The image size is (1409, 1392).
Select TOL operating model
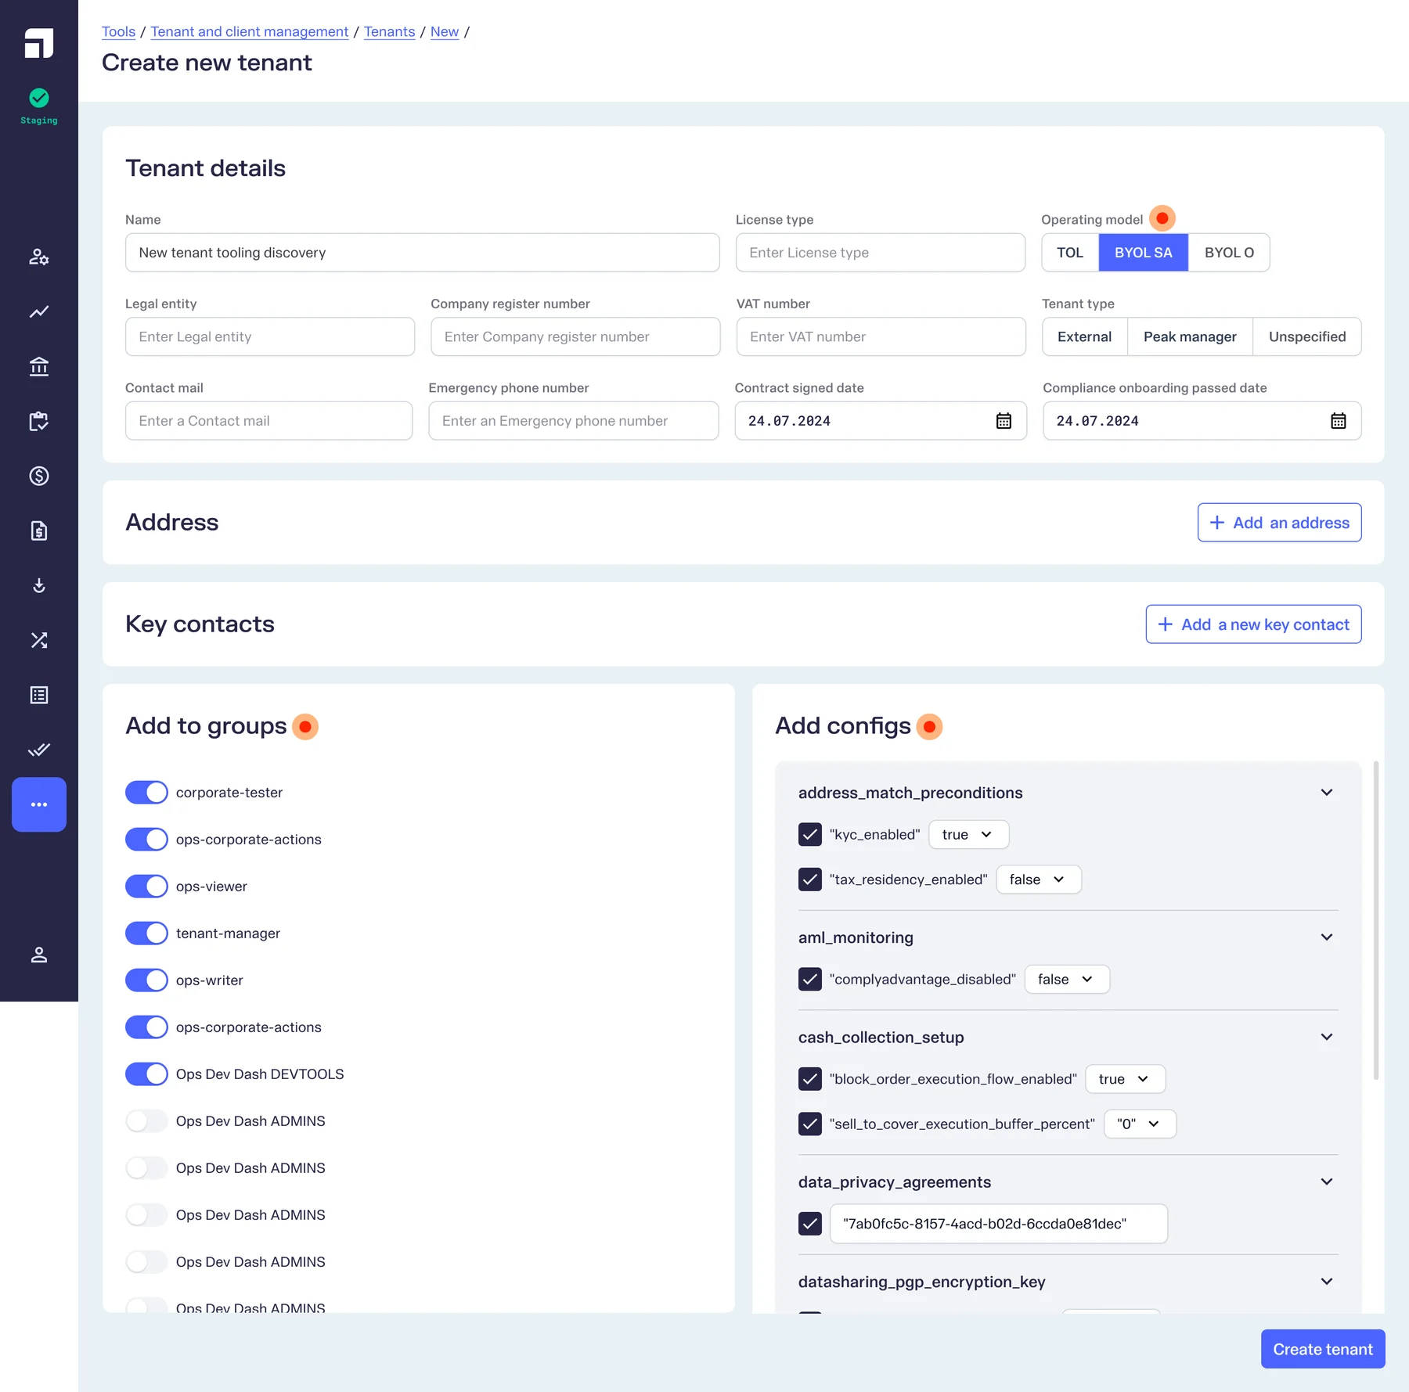1070,253
